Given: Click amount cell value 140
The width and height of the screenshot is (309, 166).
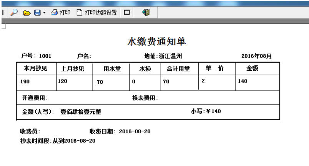Looking at the screenshot, I should point(243,81).
